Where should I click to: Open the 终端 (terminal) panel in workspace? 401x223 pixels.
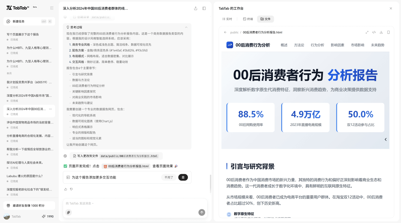point(247,19)
